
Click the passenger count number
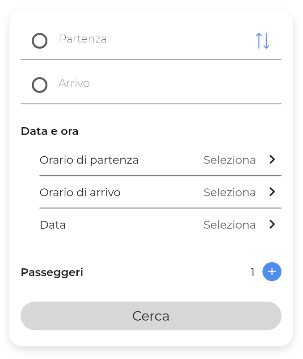point(252,272)
